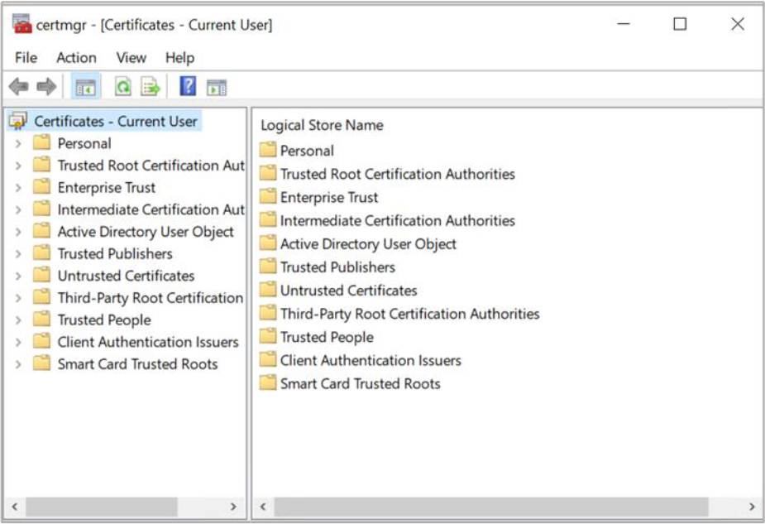Click right arrow of the tree pane scrollbar
This screenshot has width=765, height=524.
click(x=233, y=507)
